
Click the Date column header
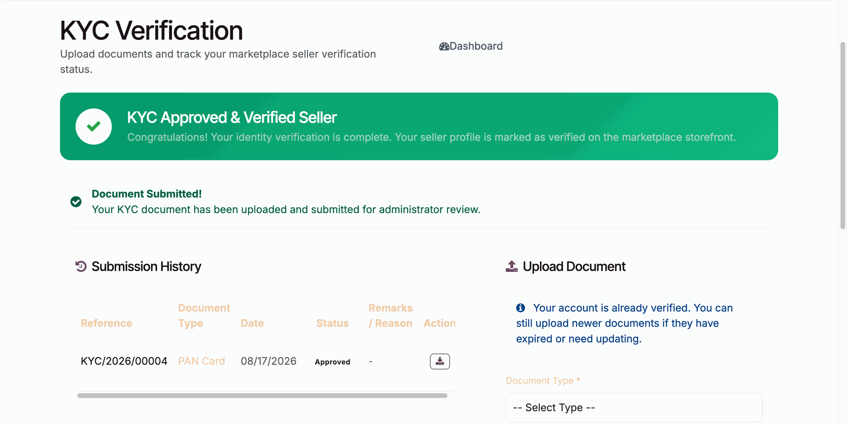(x=252, y=323)
